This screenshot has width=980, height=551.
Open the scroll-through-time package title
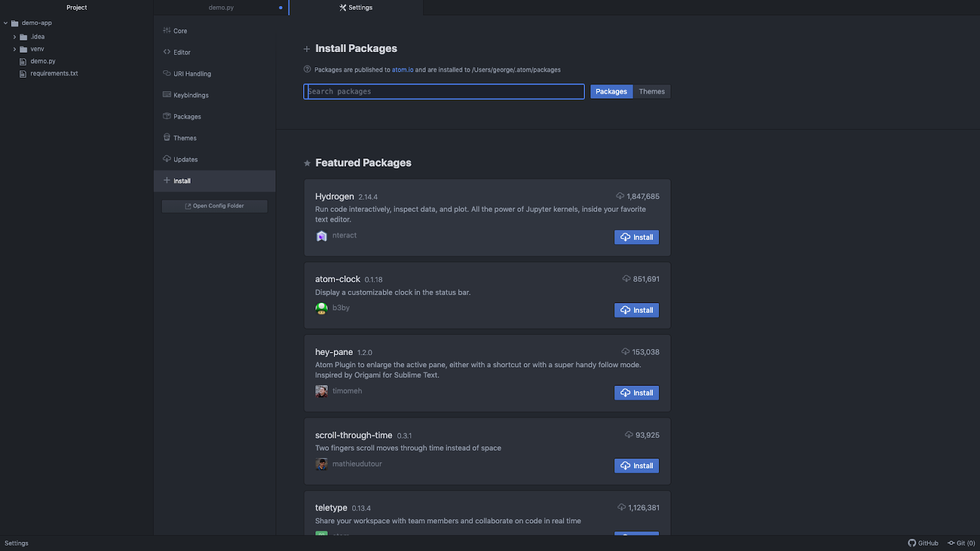click(x=353, y=435)
